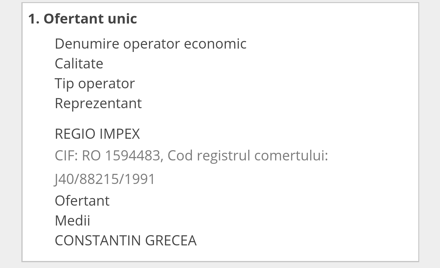The height and width of the screenshot is (268, 440).
Task: Click the word 'operator' in 'Tip operator'
Action: coord(106,84)
